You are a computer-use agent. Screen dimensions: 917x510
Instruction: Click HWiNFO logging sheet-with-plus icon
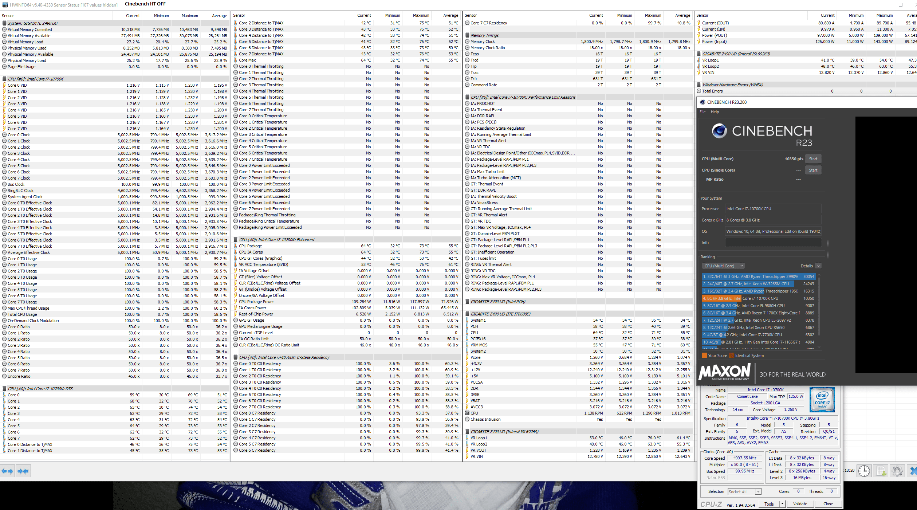(881, 471)
